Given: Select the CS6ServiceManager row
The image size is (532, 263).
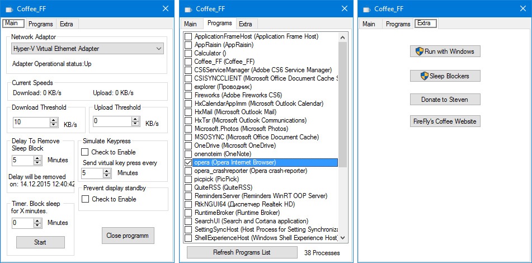Looking at the screenshot, I should [261, 70].
